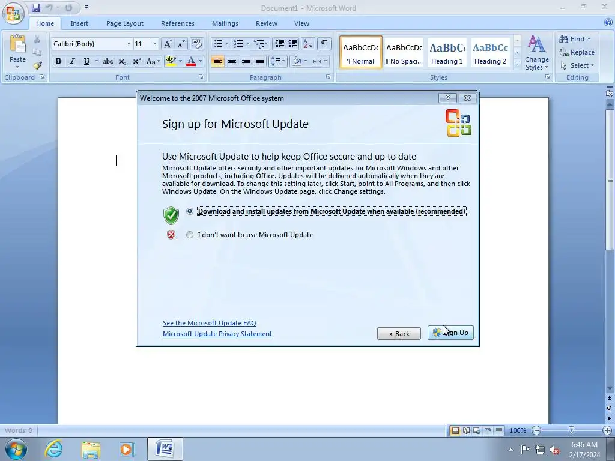615x461 pixels.
Task: Select 'Download and install updates' radio option
Action: coord(190,211)
